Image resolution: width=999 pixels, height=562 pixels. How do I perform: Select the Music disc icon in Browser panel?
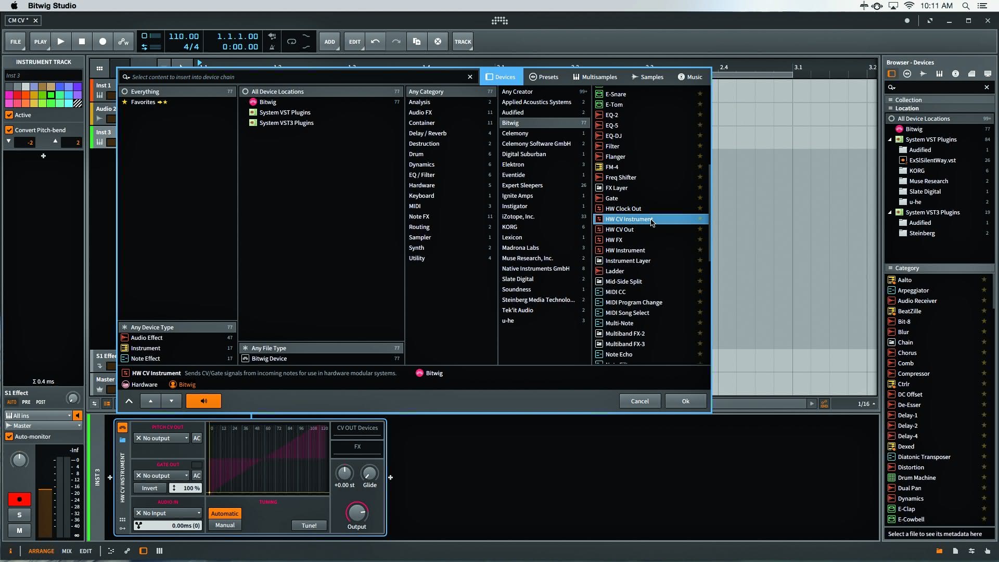tap(955, 74)
